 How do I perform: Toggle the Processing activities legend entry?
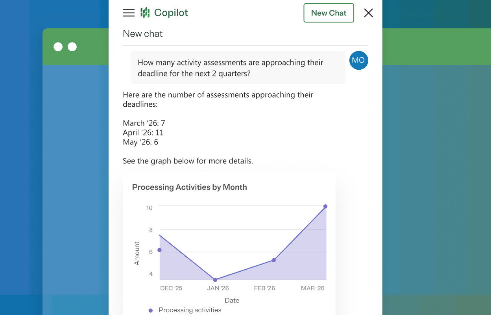(x=190, y=310)
